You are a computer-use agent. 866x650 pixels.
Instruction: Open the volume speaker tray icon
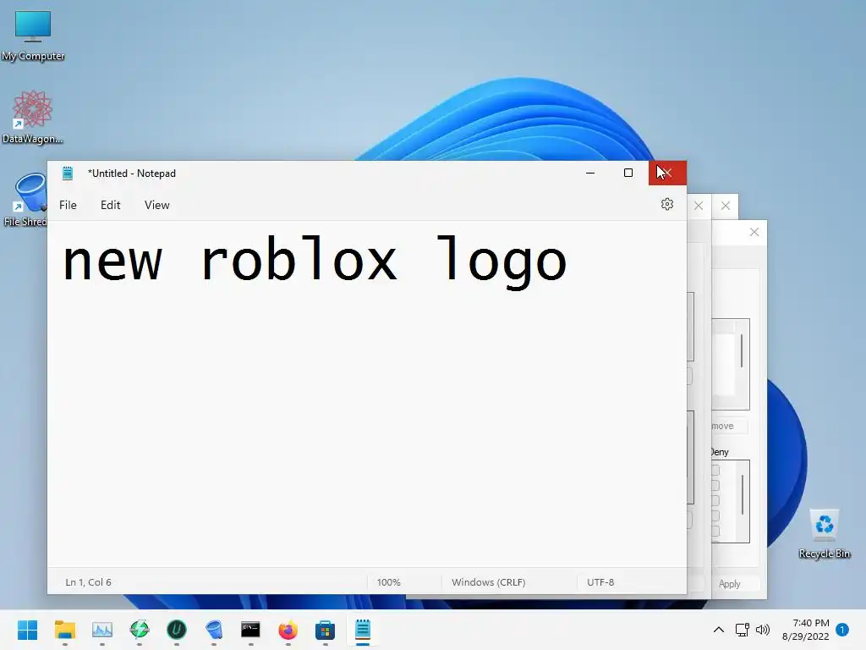click(763, 630)
